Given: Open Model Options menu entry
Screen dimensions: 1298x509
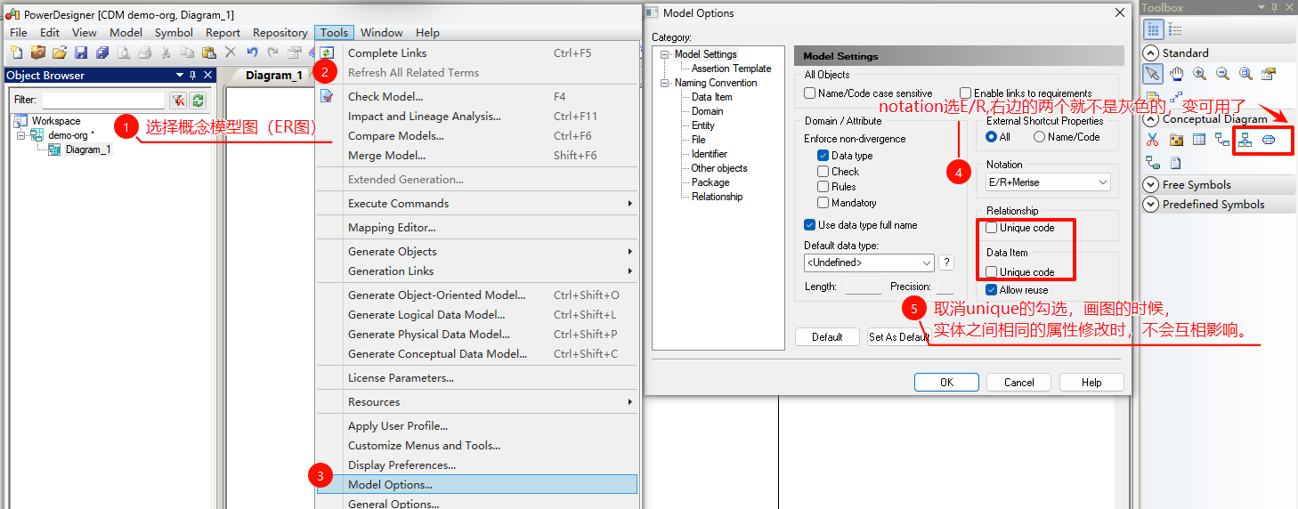Looking at the screenshot, I should coord(390,485).
